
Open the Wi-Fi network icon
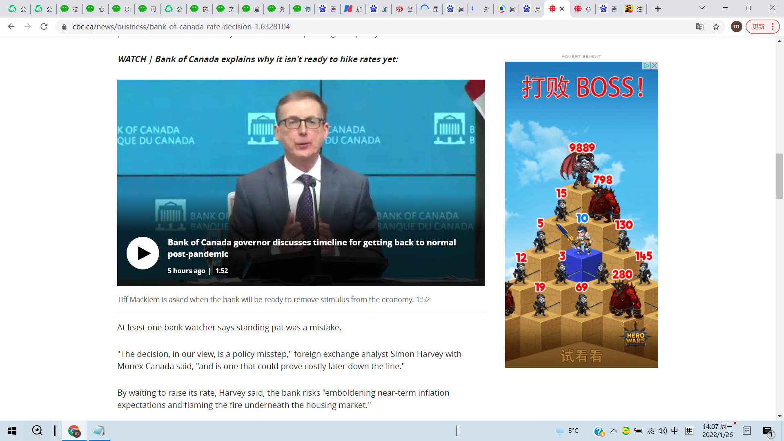[650, 431]
